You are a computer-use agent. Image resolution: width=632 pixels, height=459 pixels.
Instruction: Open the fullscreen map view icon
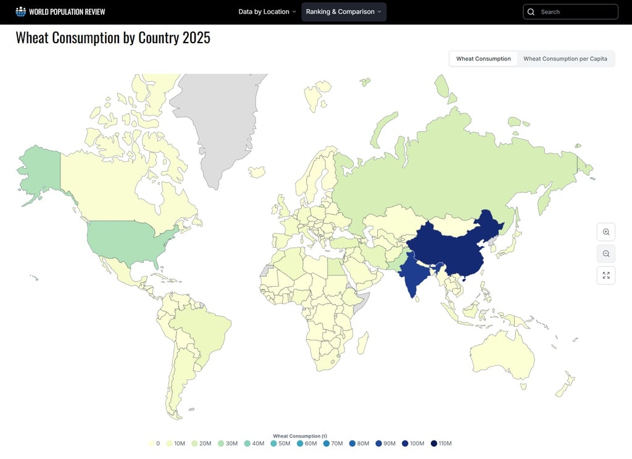[x=605, y=275]
